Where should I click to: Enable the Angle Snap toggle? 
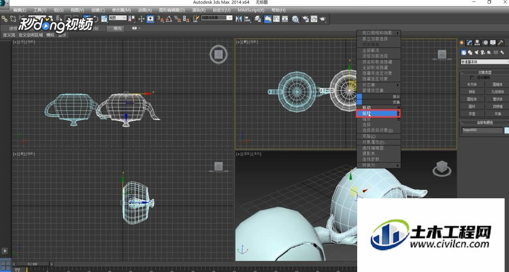(169, 19)
